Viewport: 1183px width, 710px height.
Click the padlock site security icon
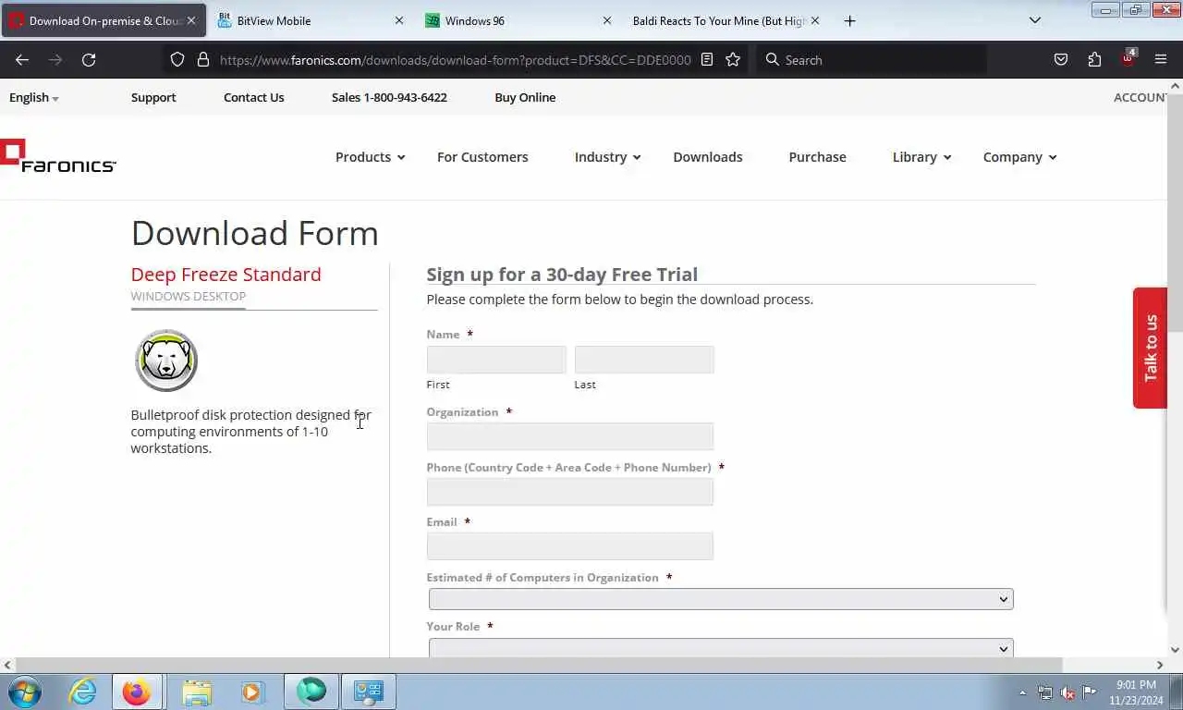[x=203, y=59]
